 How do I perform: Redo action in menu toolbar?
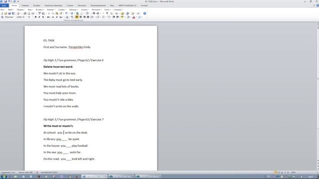coord(72,13)
